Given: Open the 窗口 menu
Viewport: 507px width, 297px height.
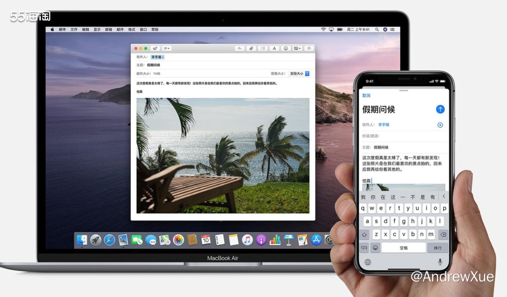Looking at the screenshot, I should pos(143,30).
